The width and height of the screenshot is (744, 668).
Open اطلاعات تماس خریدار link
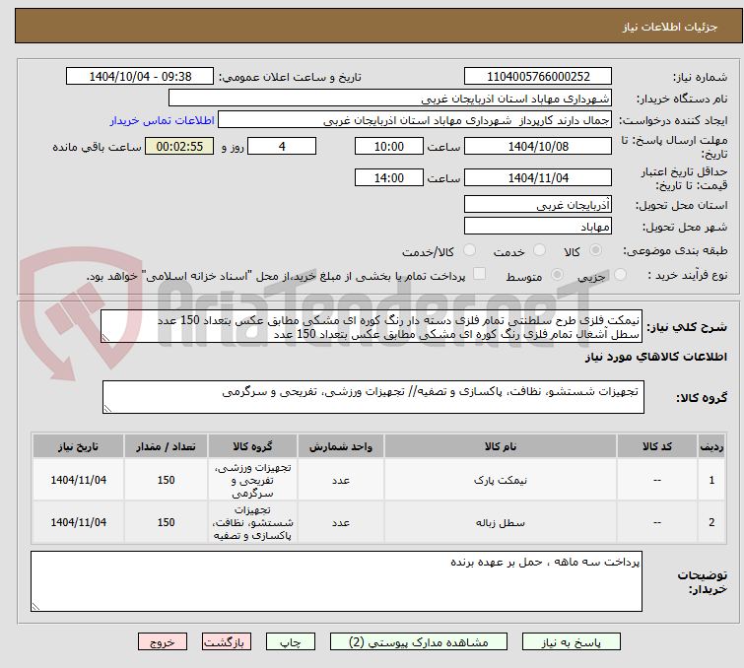tap(163, 120)
